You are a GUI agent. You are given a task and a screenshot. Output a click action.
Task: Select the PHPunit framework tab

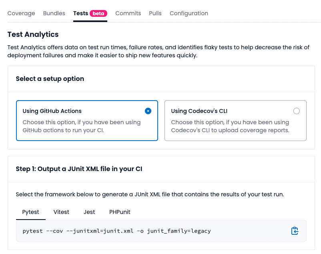120,212
